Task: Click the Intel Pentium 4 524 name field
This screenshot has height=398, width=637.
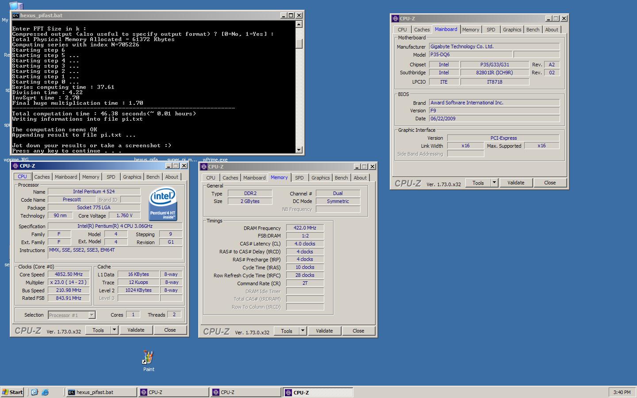Action: coord(94,191)
